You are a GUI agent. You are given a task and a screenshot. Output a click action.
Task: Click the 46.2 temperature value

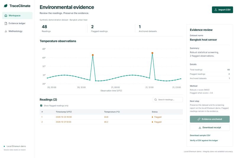(x=106, y=122)
